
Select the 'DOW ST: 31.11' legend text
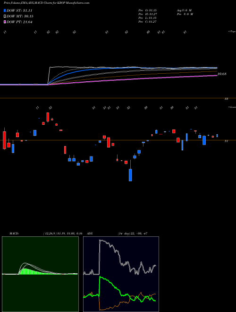[19, 10]
